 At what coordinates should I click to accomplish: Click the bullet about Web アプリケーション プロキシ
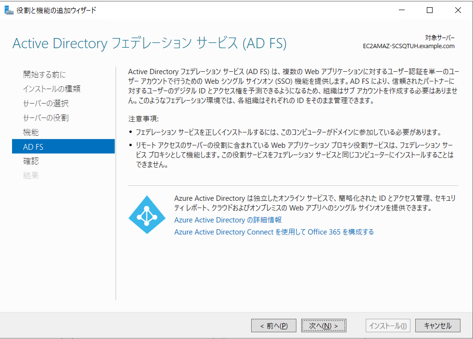coord(294,155)
